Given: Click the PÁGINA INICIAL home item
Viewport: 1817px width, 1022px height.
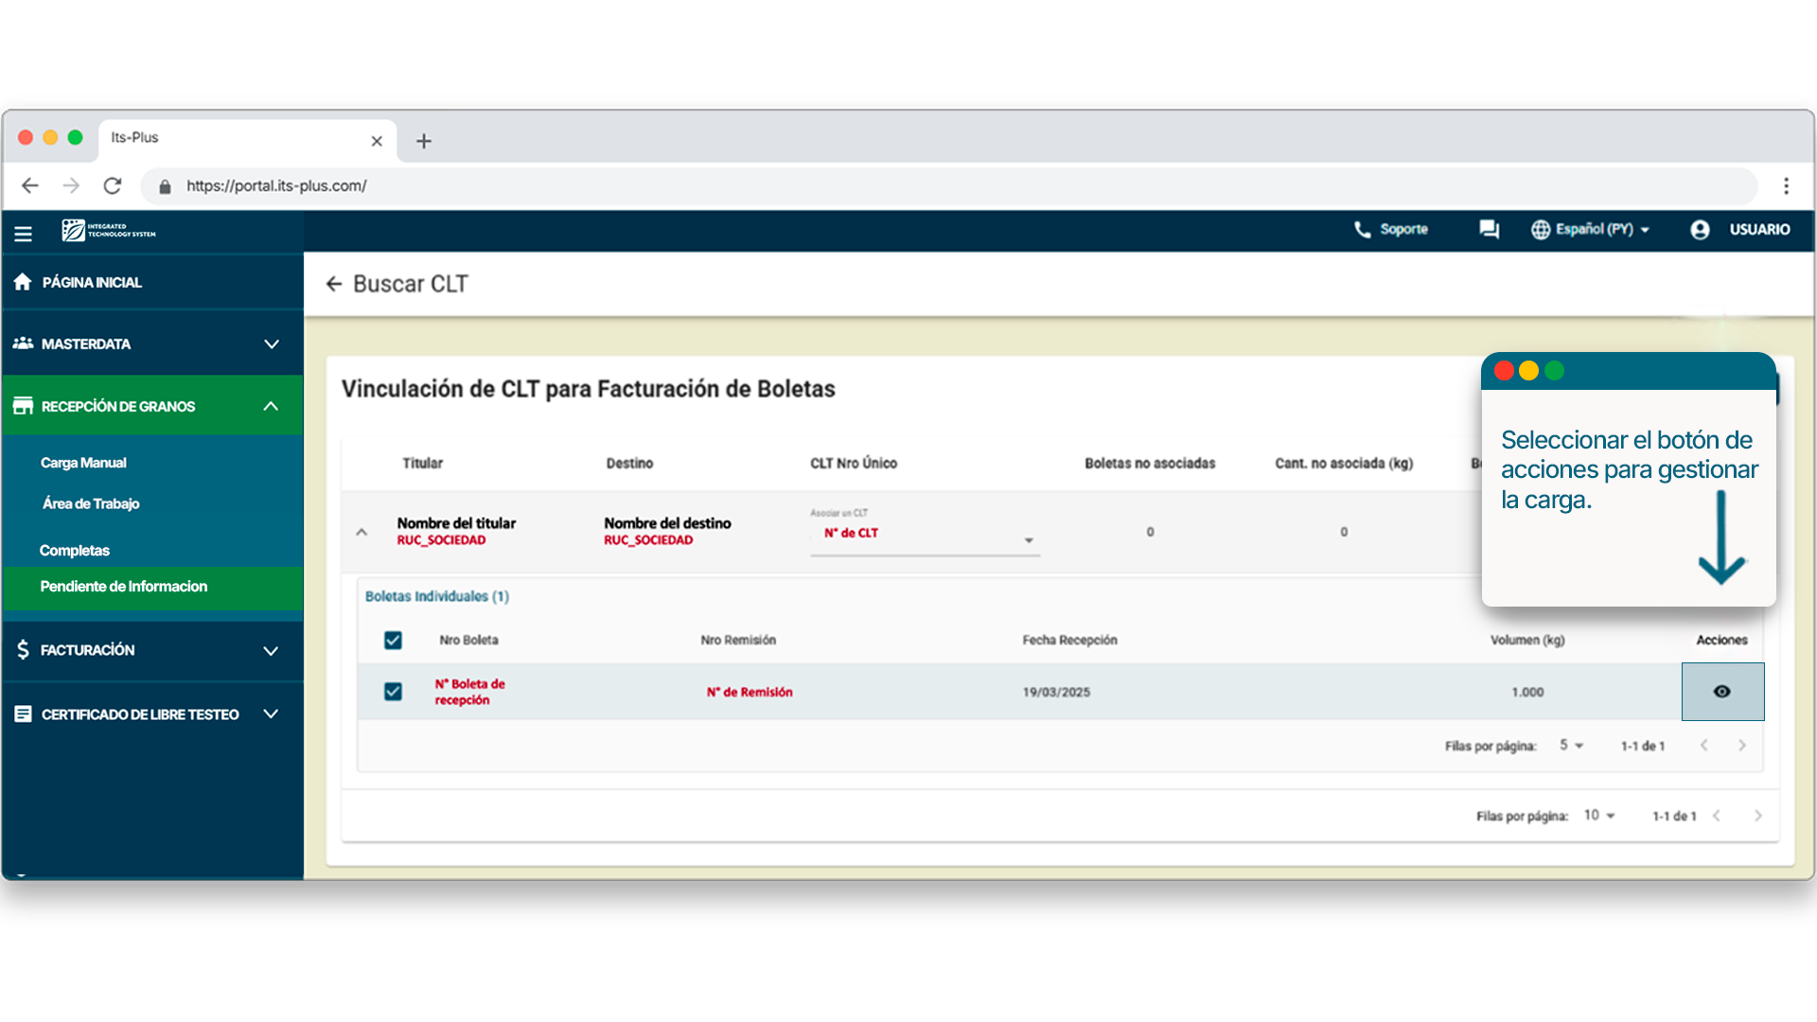Looking at the screenshot, I should click(92, 282).
